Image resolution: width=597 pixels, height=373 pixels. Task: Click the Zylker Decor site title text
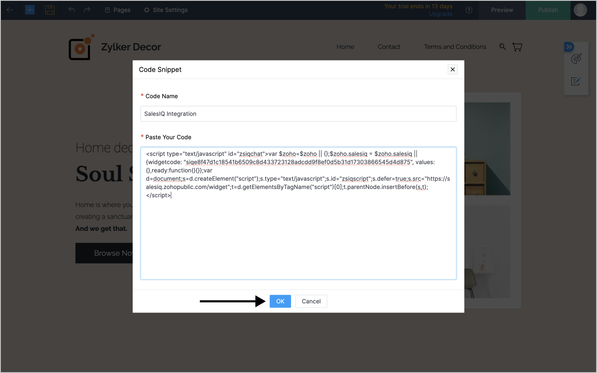tap(131, 47)
